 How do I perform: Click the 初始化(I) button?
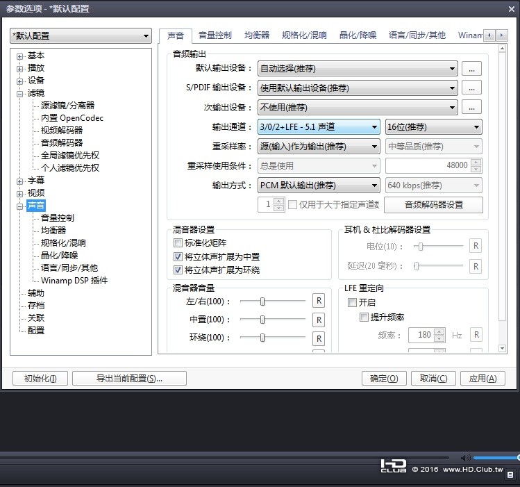pos(40,378)
